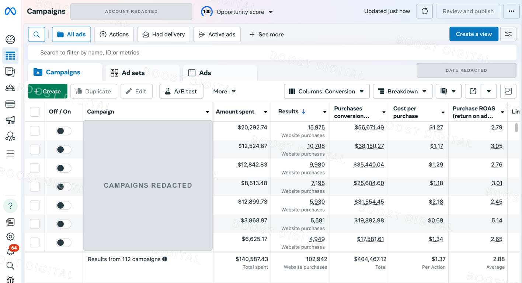Click the search filter input field
The image size is (522, 283).
[x=272, y=53]
